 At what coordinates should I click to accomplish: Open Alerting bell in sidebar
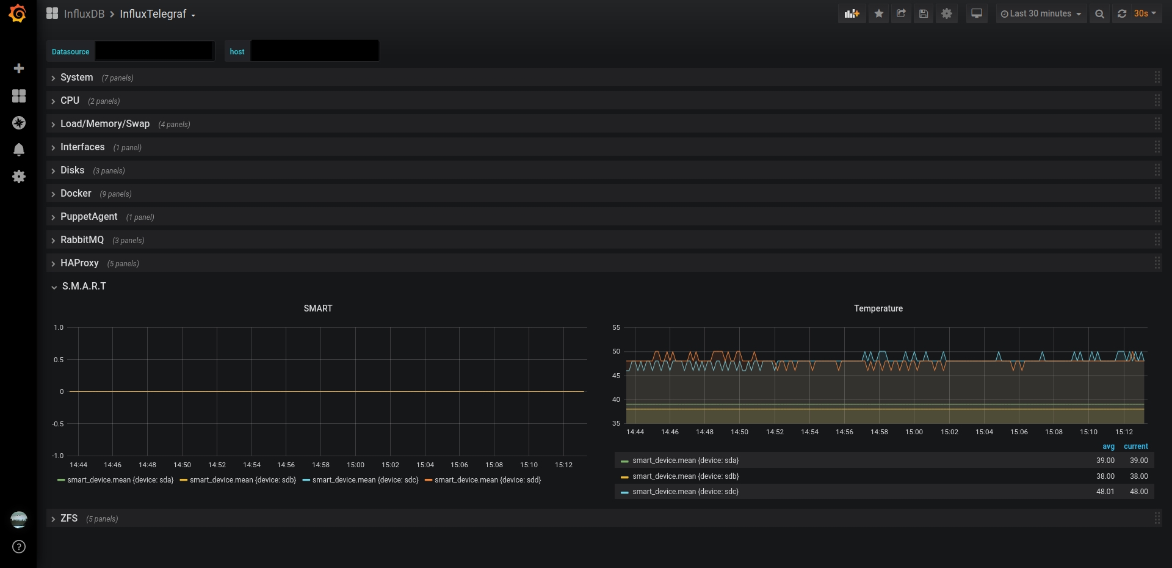click(19, 150)
